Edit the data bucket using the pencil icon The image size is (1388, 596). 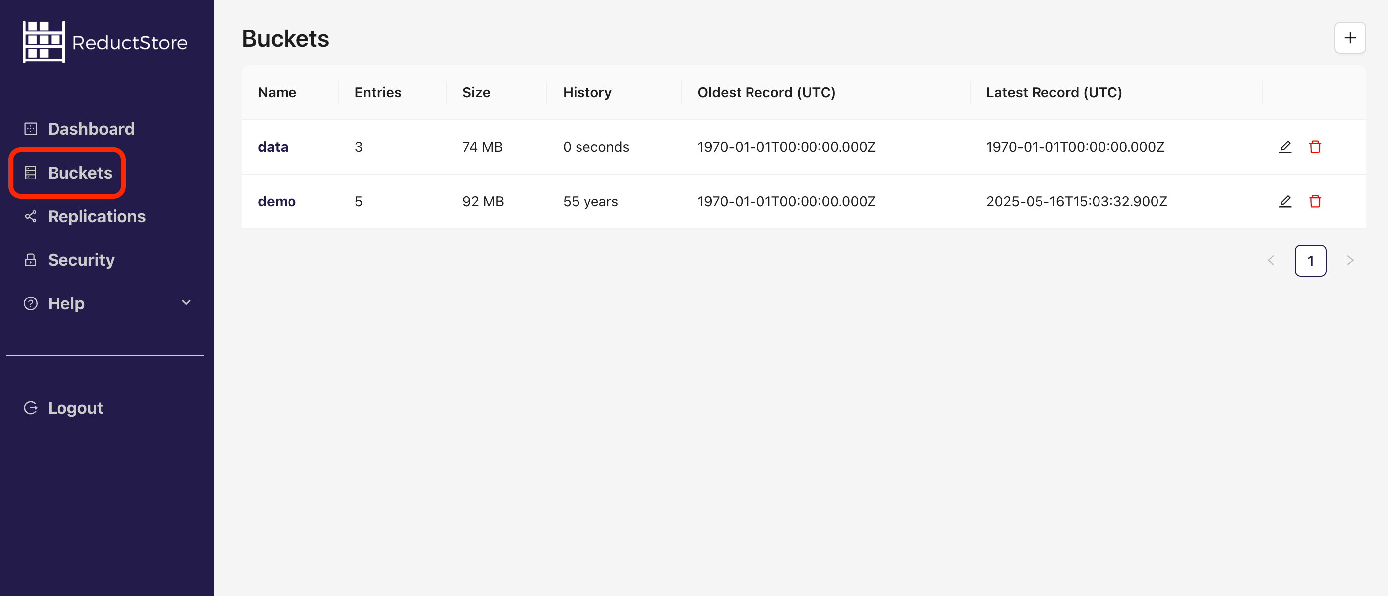tap(1285, 147)
